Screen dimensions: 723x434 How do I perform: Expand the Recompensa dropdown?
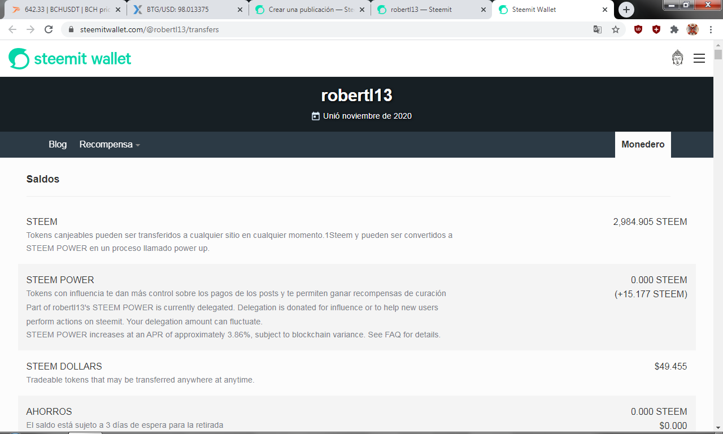[110, 145]
